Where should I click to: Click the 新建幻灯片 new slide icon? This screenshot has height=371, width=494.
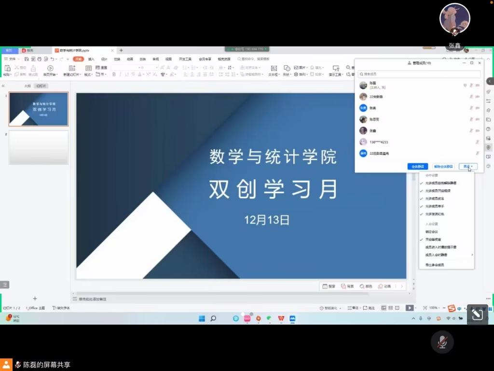point(72,69)
